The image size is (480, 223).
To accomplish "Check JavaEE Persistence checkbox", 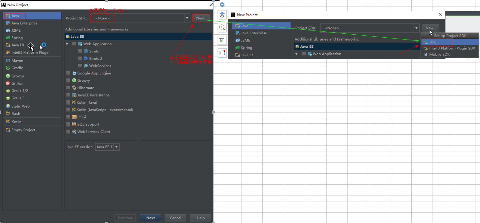I will 68,95.
